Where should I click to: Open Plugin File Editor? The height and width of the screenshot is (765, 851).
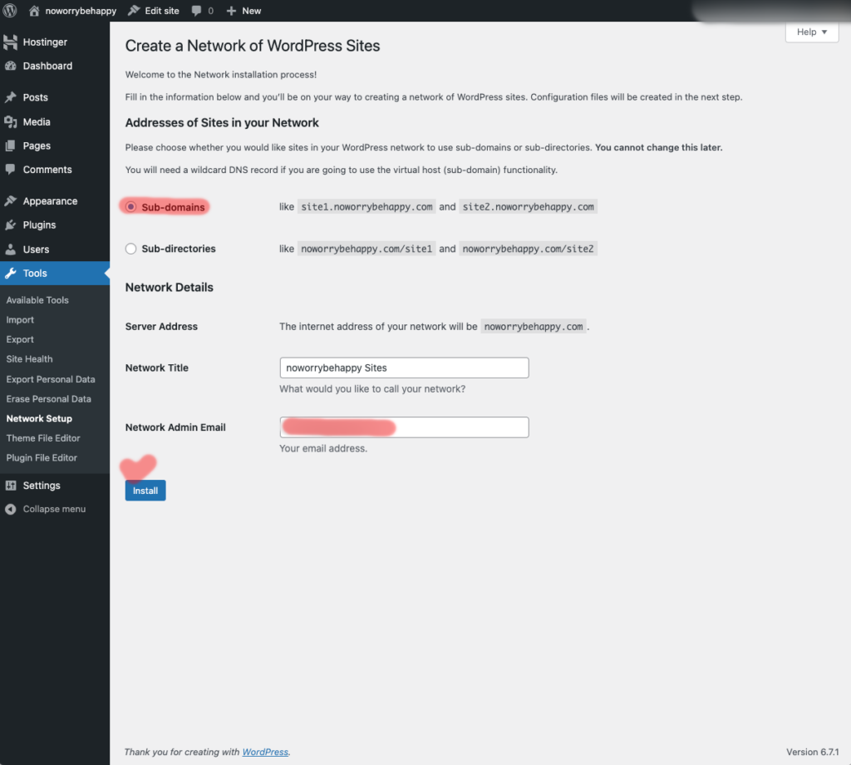[42, 457]
